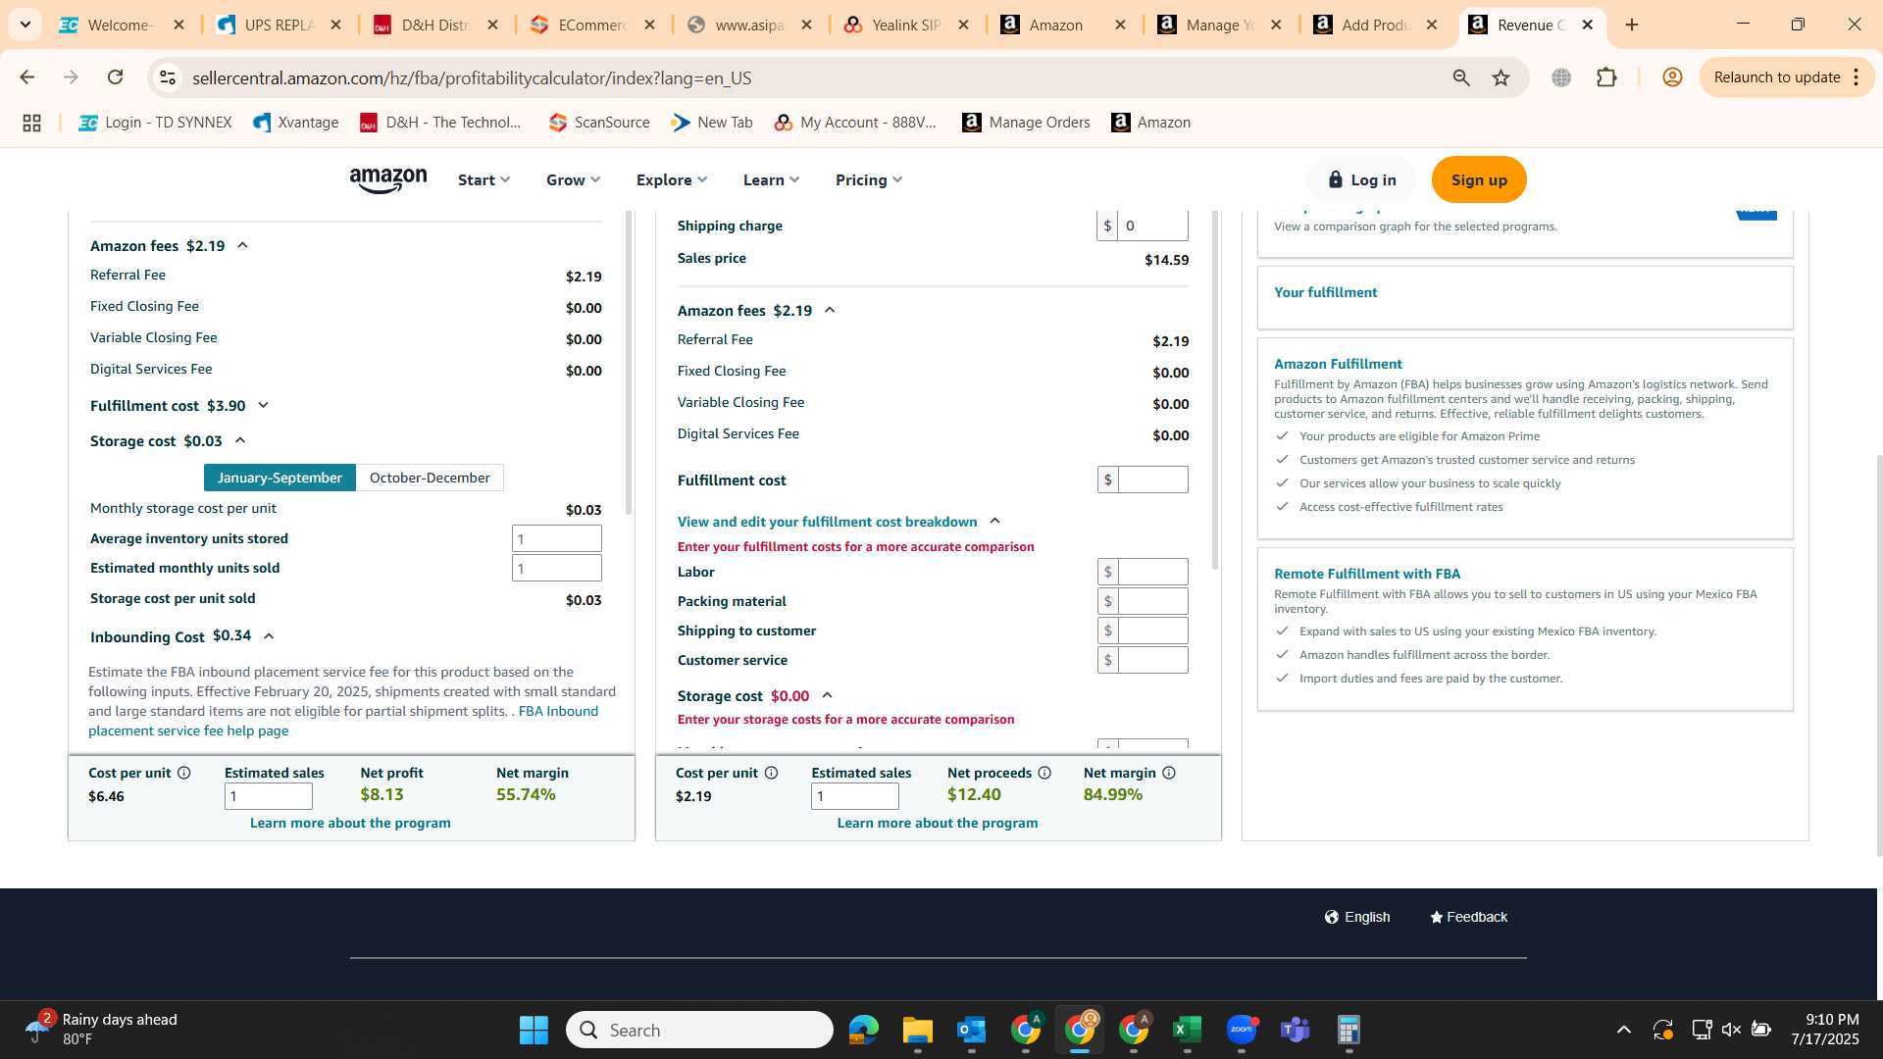
Task: Select the January-September storage period
Action: pos(280,478)
